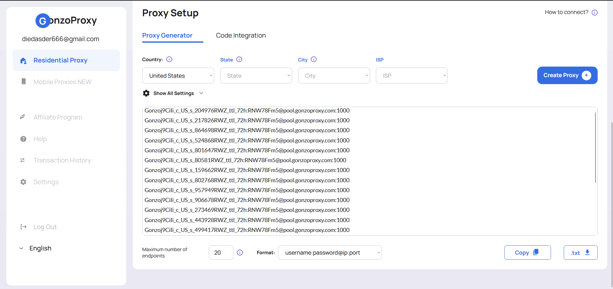Image resolution: width=613 pixels, height=289 pixels.
Task: Click the Show All Settings gear icon
Action: tap(146, 93)
